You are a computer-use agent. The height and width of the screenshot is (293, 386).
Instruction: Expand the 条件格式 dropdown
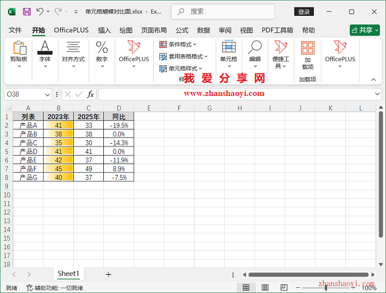pyautogui.click(x=178, y=44)
